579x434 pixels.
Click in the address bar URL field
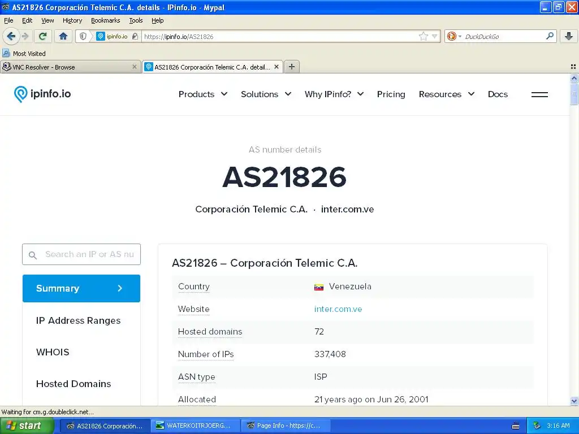click(x=280, y=36)
